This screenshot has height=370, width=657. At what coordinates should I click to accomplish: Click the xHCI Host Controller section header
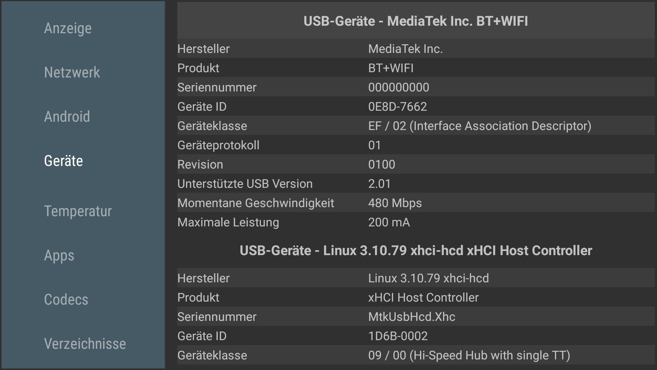(416, 251)
